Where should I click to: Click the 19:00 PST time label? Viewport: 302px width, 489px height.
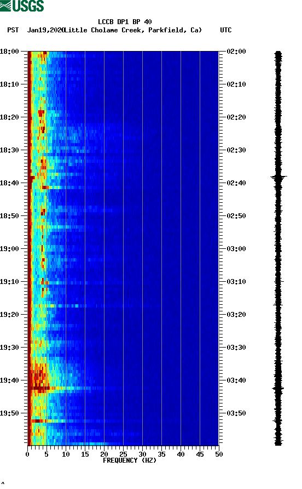pos(9,249)
